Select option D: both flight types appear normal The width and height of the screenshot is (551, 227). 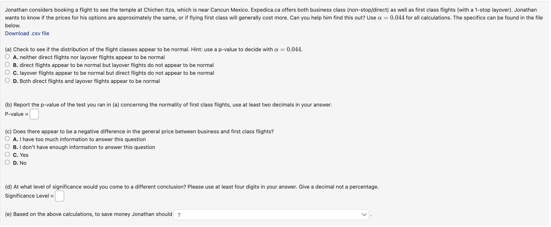coord(7,80)
